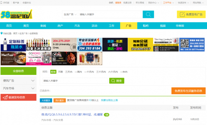Open the 驾照公证 各类签证 banner
Screen dimensions: 207x125
pyautogui.click(x=140, y=45)
